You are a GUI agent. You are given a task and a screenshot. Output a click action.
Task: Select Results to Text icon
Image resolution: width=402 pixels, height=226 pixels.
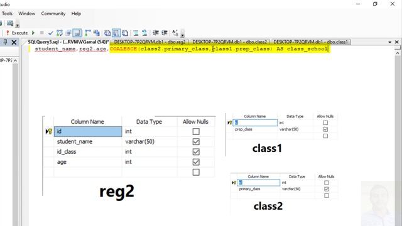click(x=107, y=33)
